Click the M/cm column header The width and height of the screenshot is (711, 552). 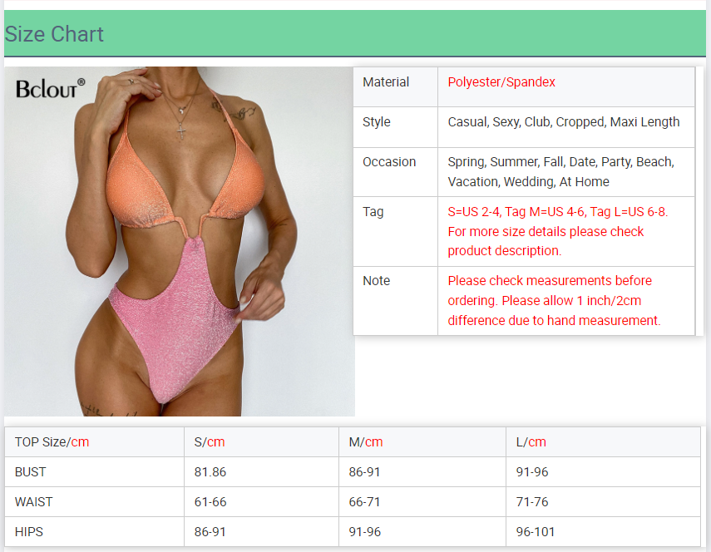pyautogui.click(x=366, y=442)
